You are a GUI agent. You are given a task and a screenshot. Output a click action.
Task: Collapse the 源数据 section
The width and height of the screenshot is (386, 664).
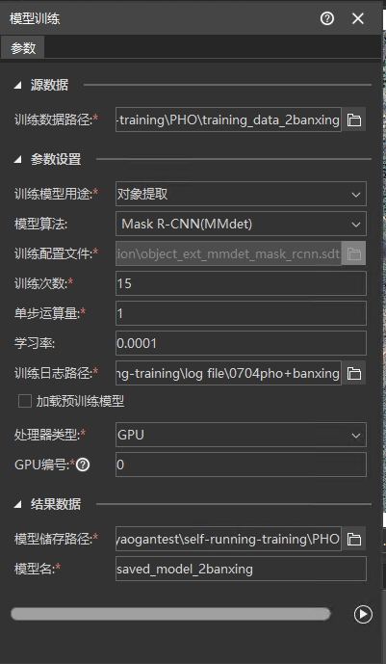click(17, 86)
